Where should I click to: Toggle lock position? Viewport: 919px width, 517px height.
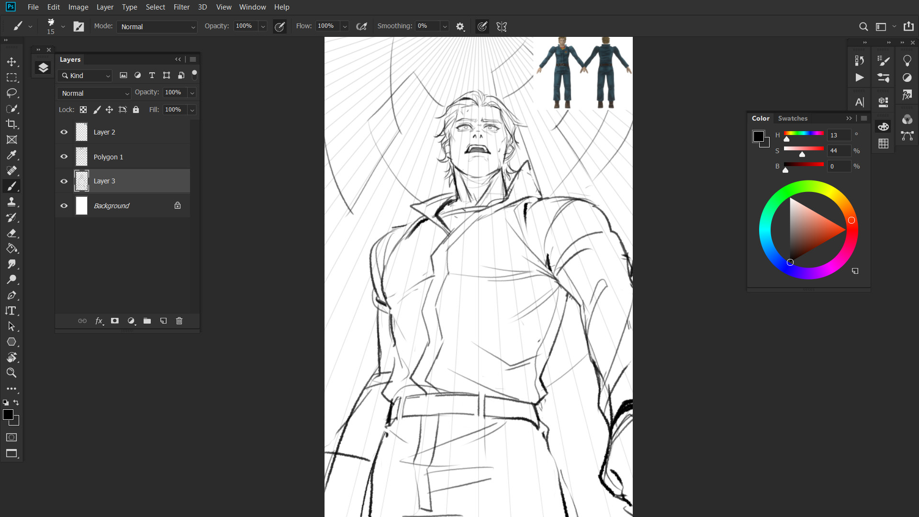(x=109, y=110)
